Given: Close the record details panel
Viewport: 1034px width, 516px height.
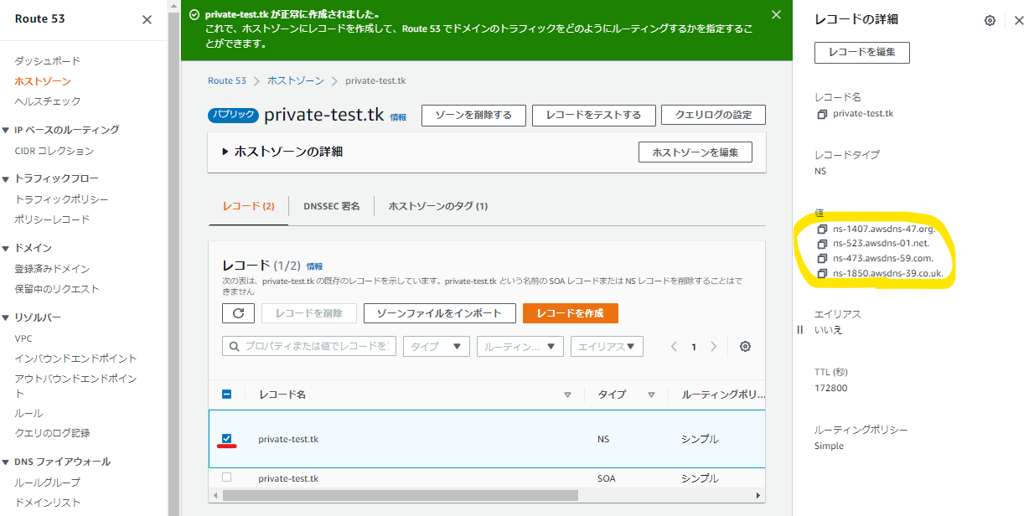Looking at the screenshot, I should [1019, 20].
